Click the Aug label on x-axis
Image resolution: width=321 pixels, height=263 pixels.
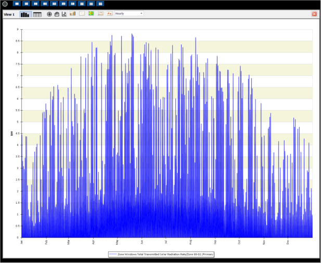tap(190, 242)
